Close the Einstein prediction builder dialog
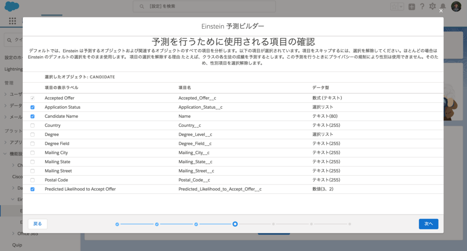467x251 pixels. 441,11
